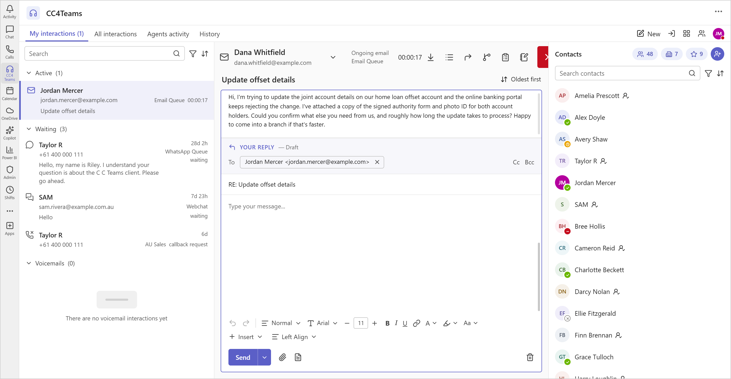Open the highlight color picker

(450, 323)
